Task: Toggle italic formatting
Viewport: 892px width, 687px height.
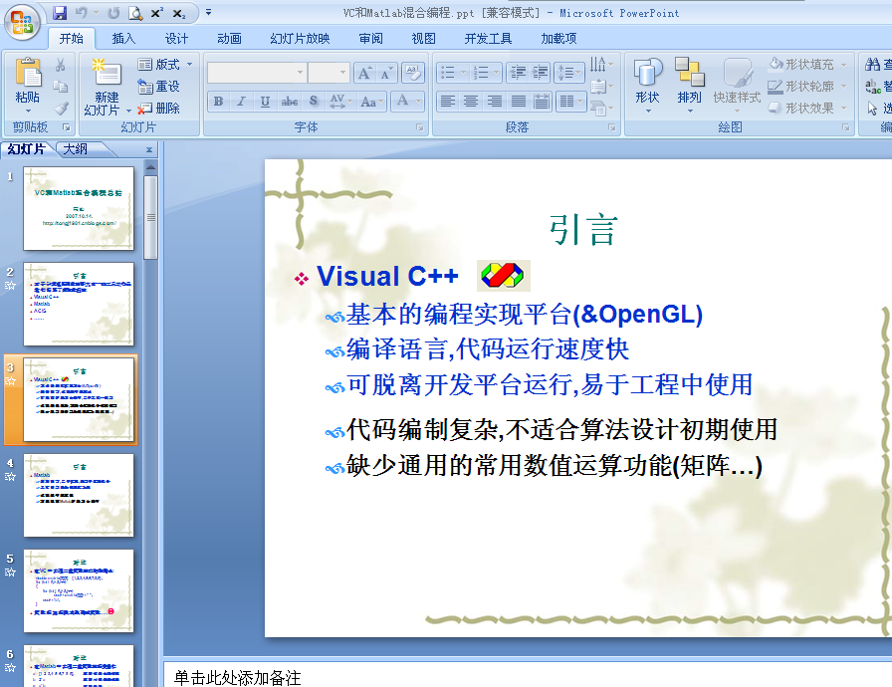Action: [x=241, y=102]
